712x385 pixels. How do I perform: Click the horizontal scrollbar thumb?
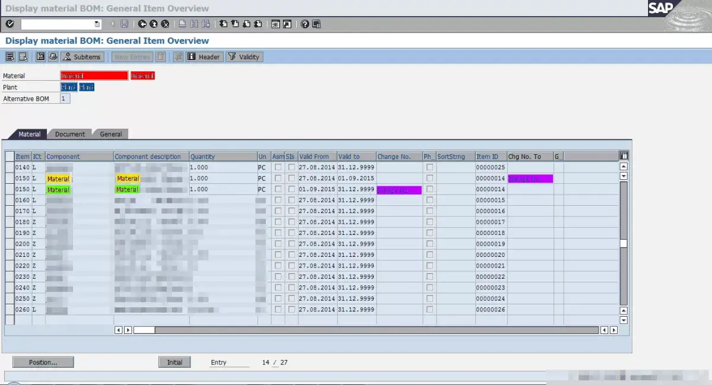(x=144, y=330)
